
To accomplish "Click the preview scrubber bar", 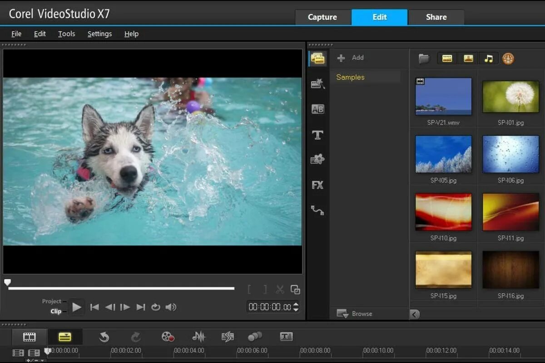I will (x=121, y=288).
